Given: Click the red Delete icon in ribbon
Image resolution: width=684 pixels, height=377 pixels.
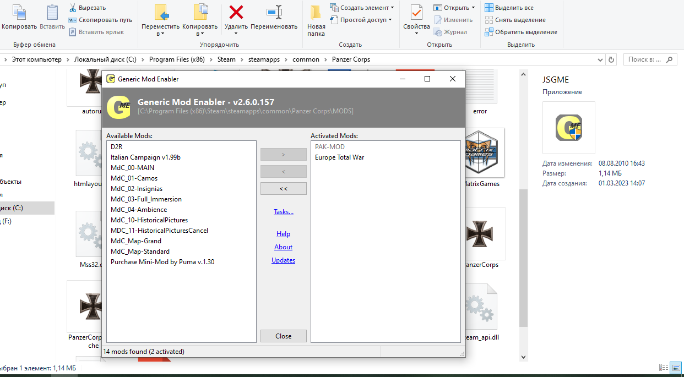Looking at the screenshot, I should tap(236, 13).
